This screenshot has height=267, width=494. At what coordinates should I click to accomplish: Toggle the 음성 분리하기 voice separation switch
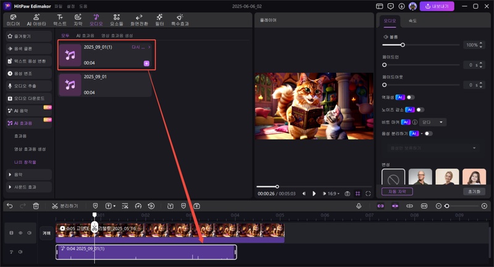coord(429,134)
